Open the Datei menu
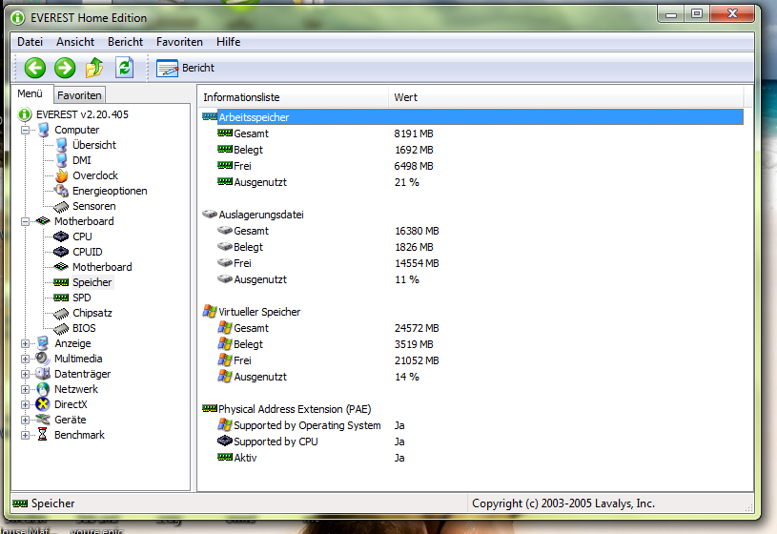Image resolution: width=777 pixels, height=534 pixels. click(x=31, y=42)
